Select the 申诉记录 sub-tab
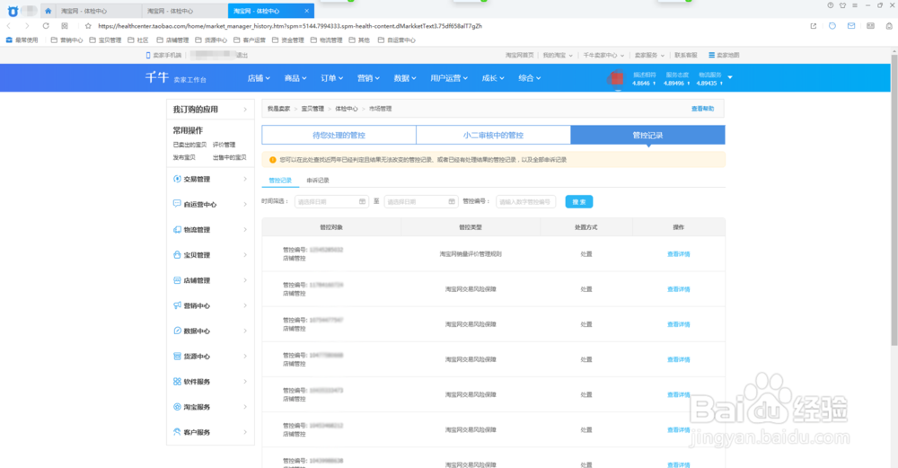 click(x=318, y=181)
